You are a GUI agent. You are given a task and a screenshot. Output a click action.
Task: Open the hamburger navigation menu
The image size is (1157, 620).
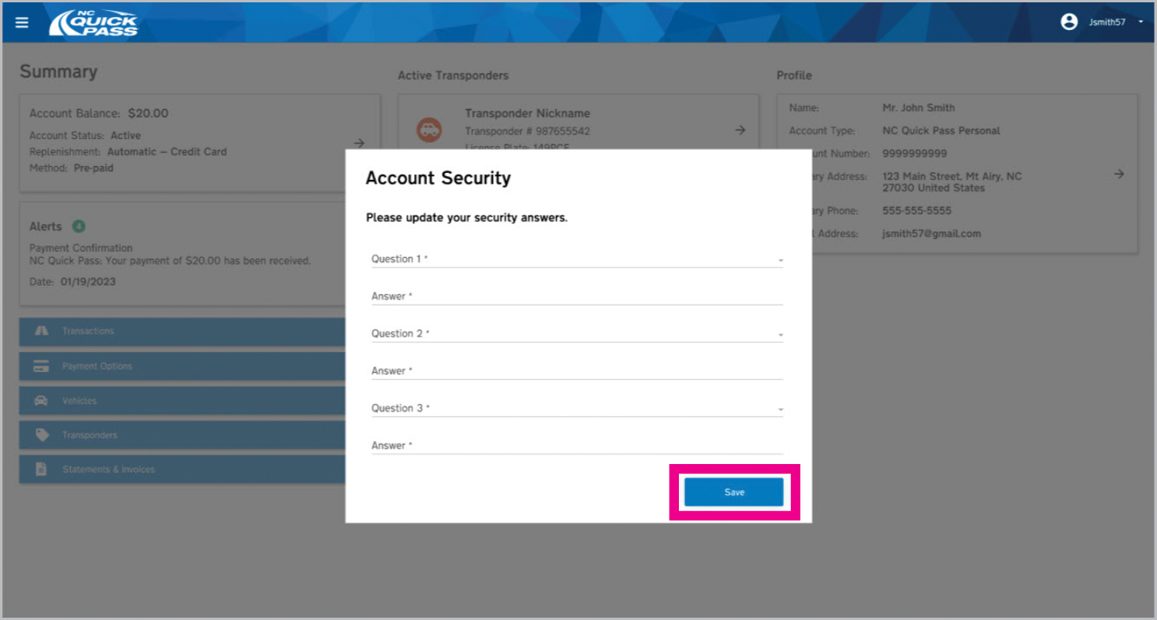pos(21,22)
